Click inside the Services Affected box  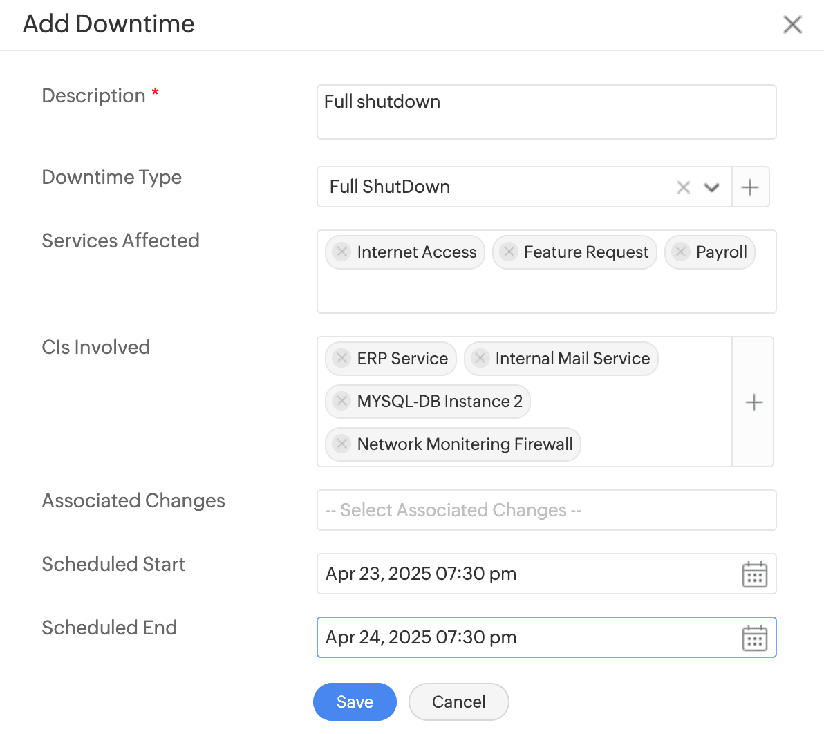(546, 292)
